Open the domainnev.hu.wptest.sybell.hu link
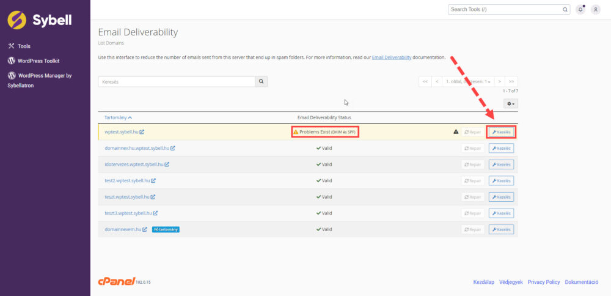The width and height of the screenshot is (611, 296). tap(137, 148)
